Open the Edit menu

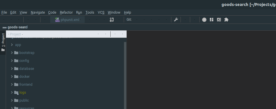[x=13, y=12]
